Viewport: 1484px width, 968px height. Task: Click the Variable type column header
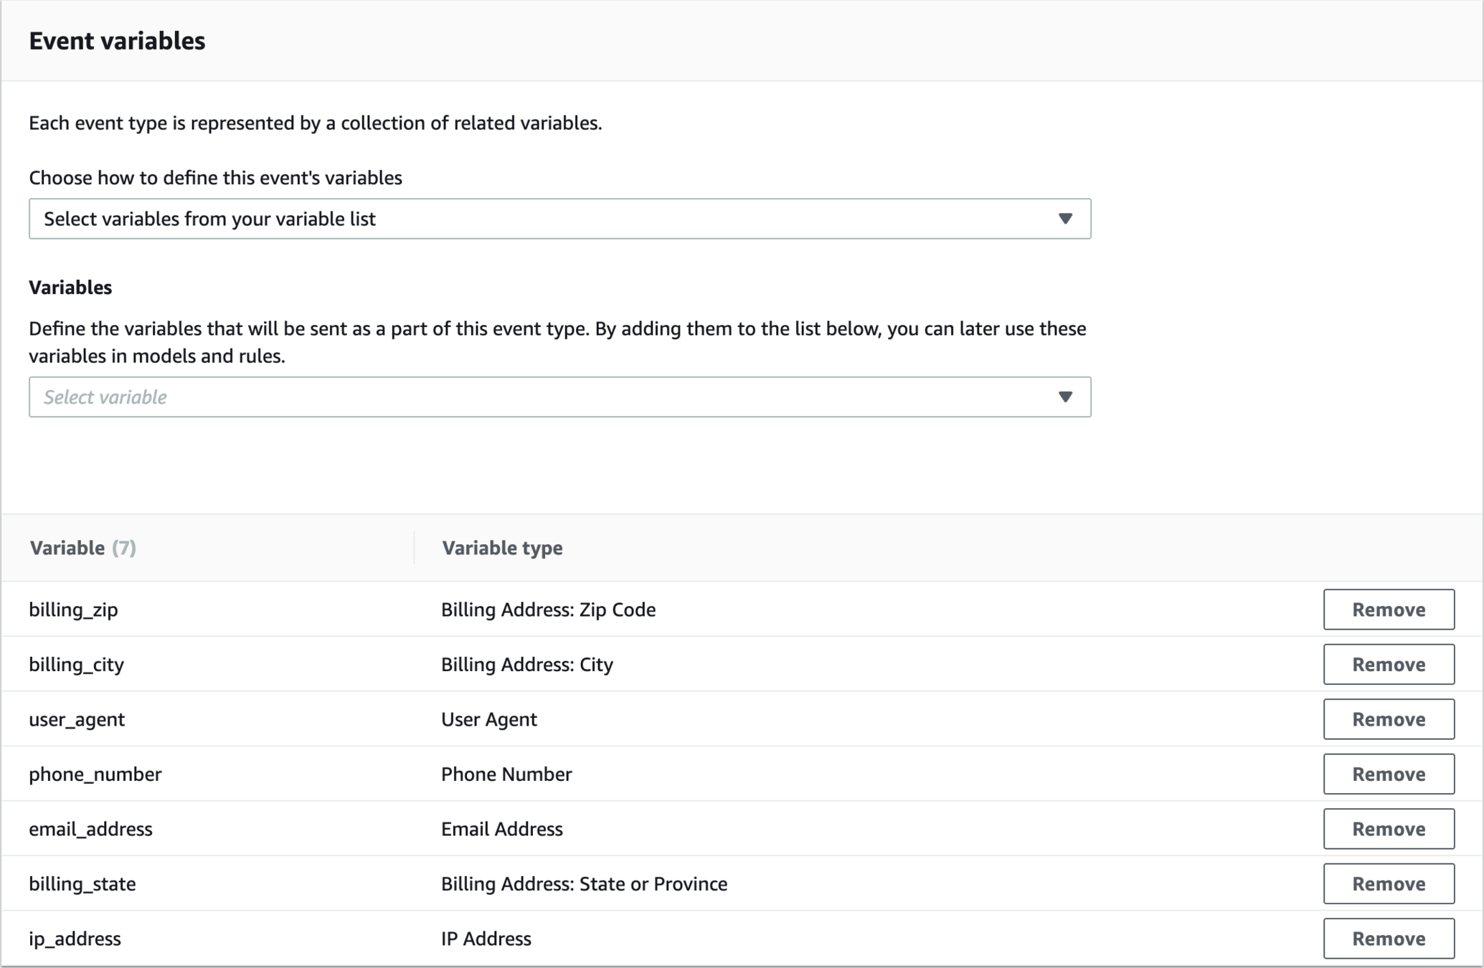[x=502, y=548]
